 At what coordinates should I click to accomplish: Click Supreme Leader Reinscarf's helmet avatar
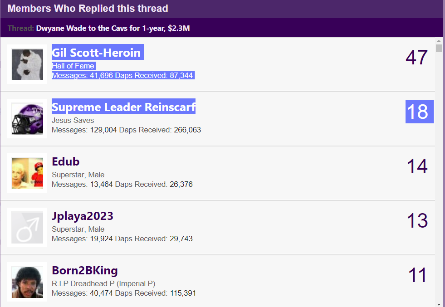point(27,119)
